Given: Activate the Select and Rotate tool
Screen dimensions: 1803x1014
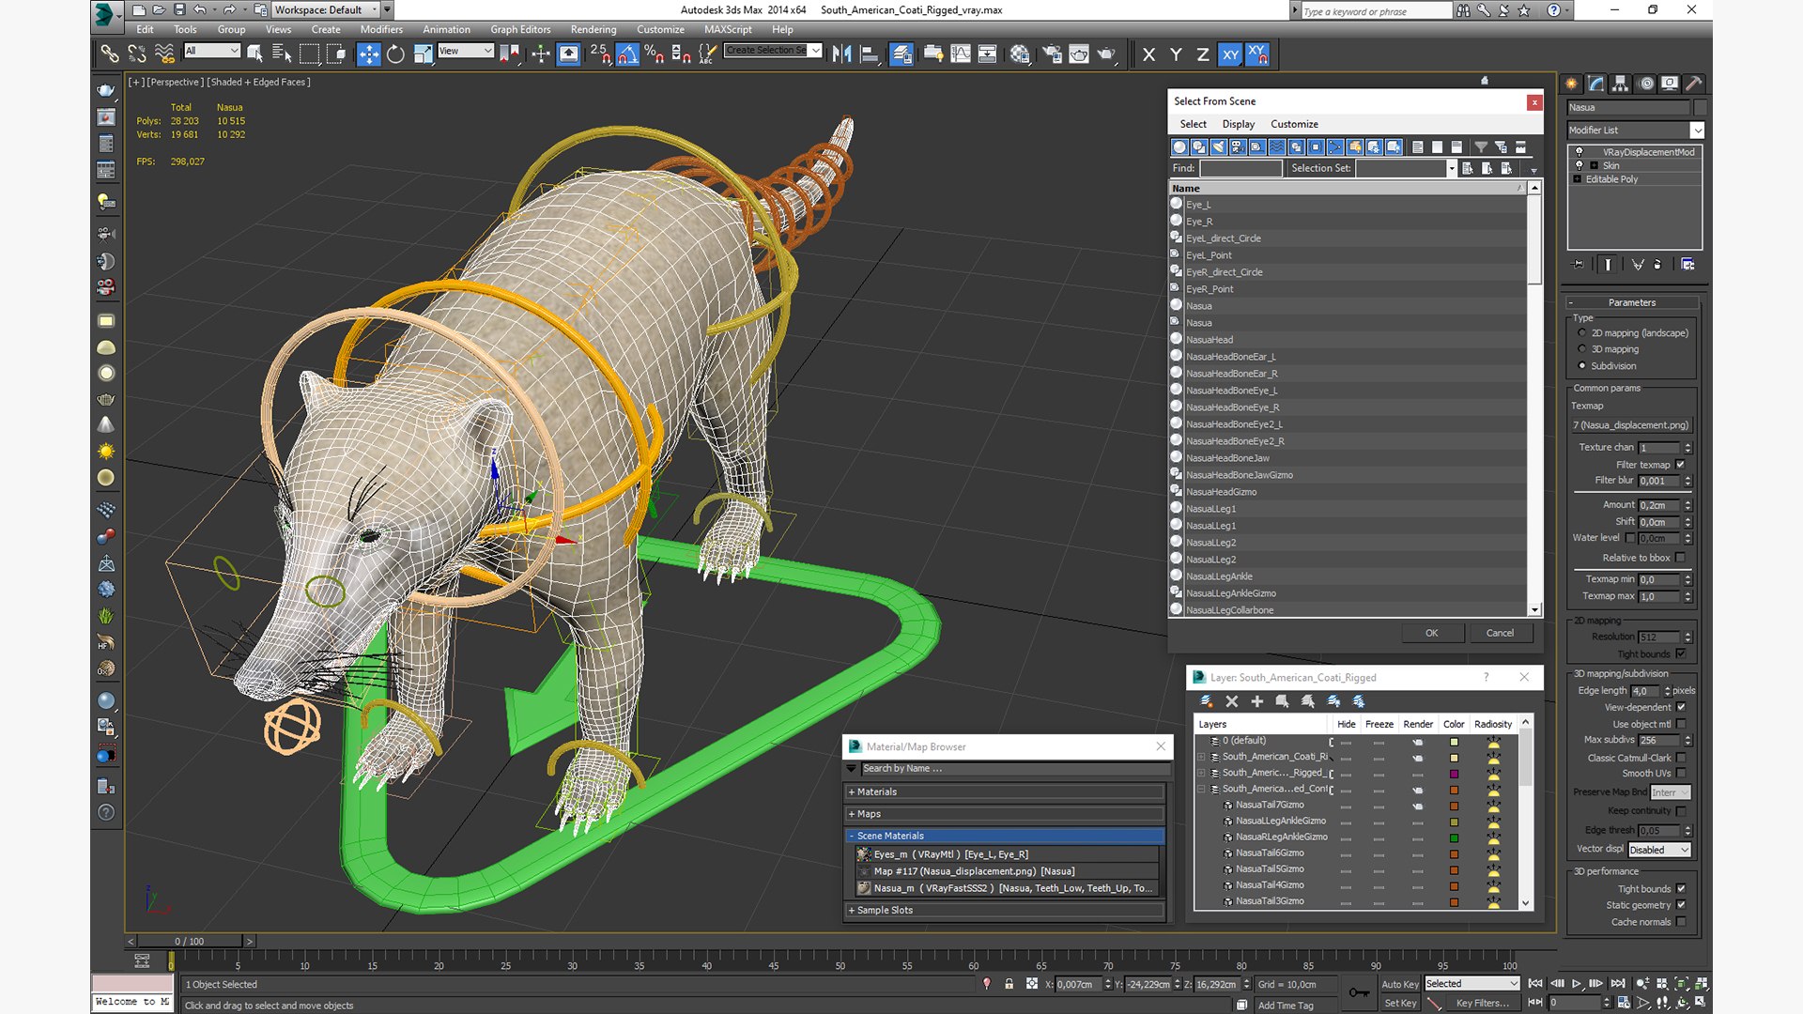Looking at the screenshot, I should click(x=395, y=54).
